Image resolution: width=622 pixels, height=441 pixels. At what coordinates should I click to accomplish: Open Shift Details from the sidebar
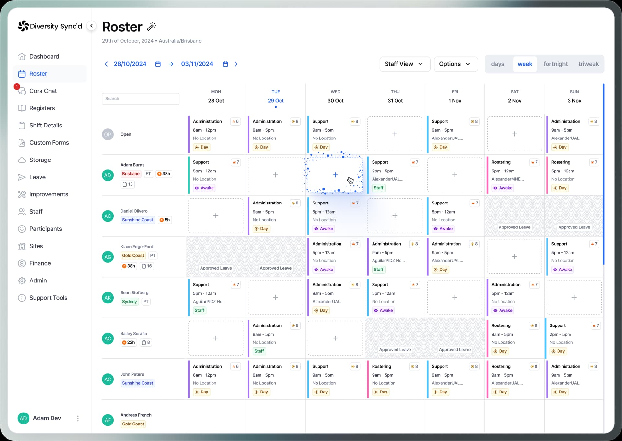click(22, 125)
